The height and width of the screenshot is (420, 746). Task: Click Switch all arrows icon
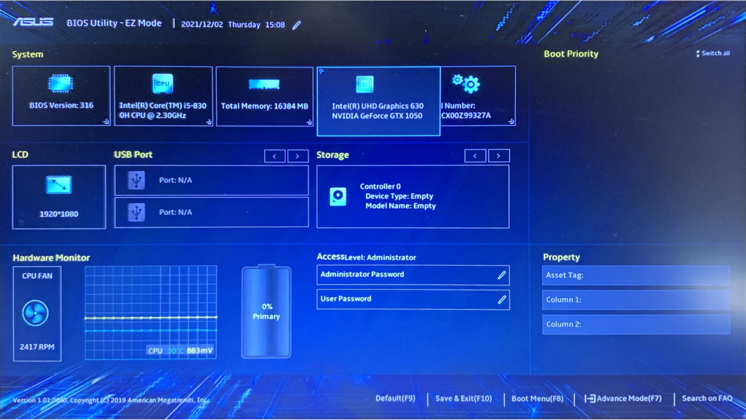698,54
